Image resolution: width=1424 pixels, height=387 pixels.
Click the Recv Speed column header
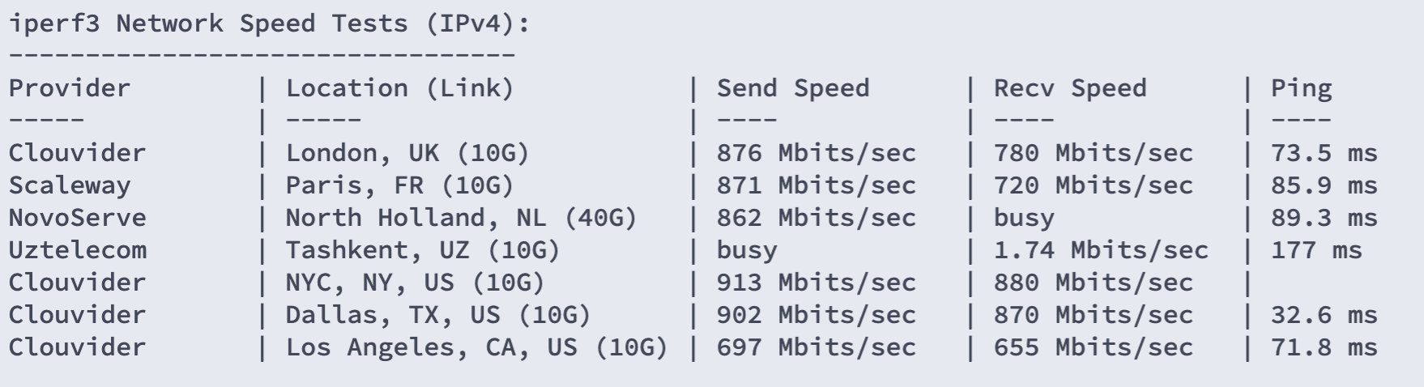pyautogui.click(x=1070, y=88)
